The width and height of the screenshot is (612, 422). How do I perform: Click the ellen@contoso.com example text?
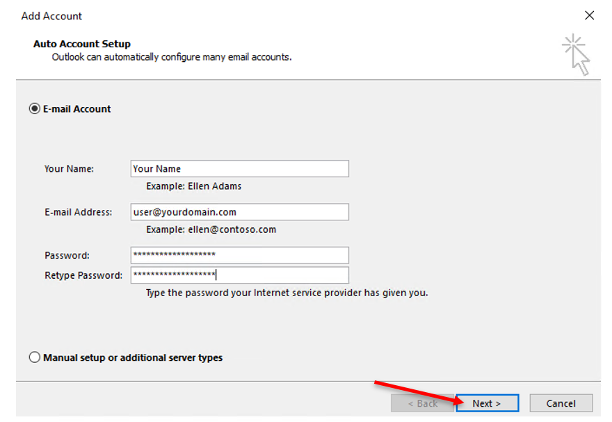click(x=232, y=229)
